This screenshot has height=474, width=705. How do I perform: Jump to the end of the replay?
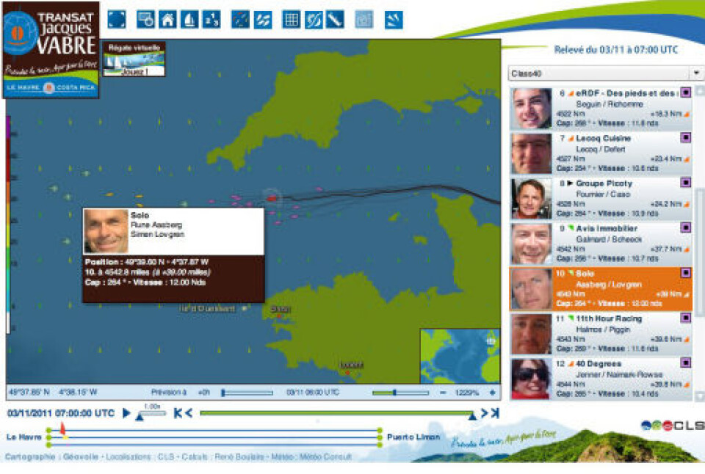point(495,412)
